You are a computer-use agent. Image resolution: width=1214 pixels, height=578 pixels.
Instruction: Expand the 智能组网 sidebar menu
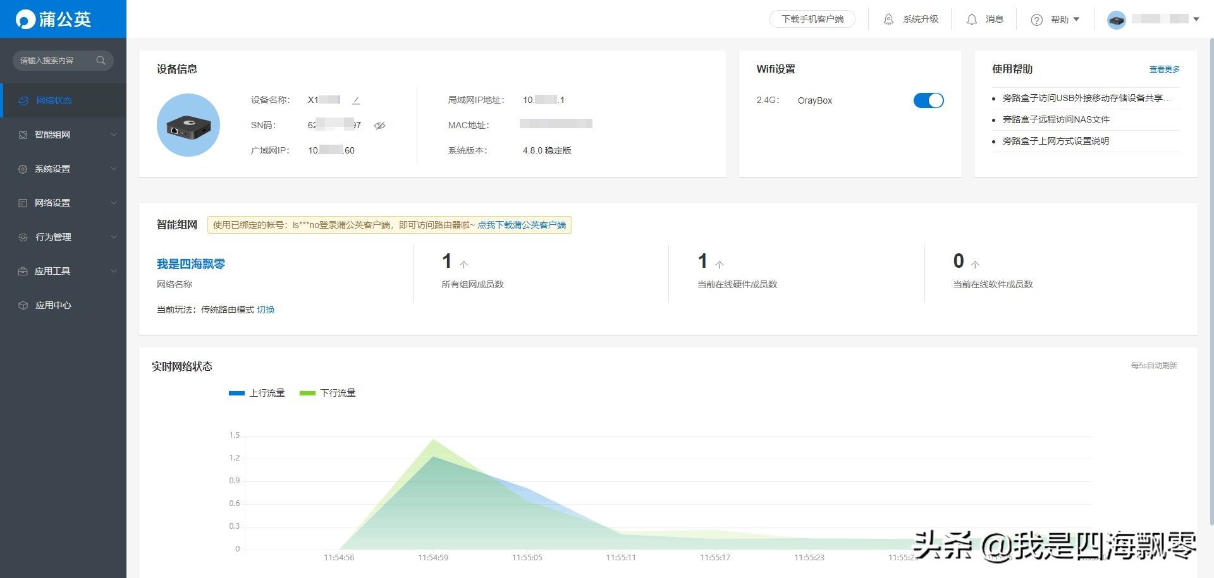(x=63, y=135)
